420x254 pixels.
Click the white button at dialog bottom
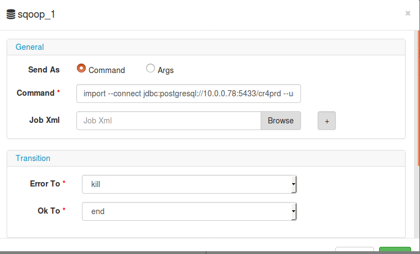(x=355, y=251)
